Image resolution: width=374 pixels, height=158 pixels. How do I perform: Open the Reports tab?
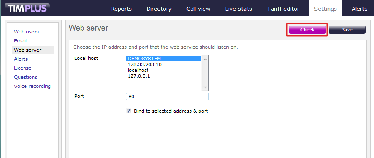coord(121,9)
